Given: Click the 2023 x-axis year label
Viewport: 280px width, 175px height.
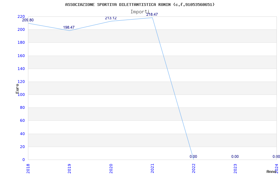Looking at the screenshot, I should 235,168.
